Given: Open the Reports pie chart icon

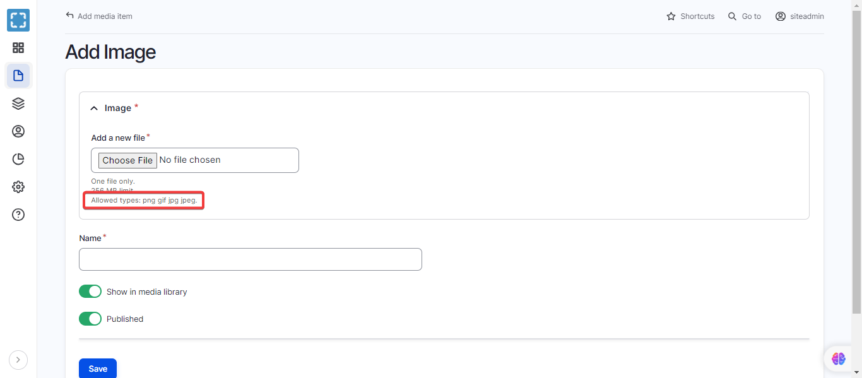Looking at the screenshot, I should (x=18, y=159).
